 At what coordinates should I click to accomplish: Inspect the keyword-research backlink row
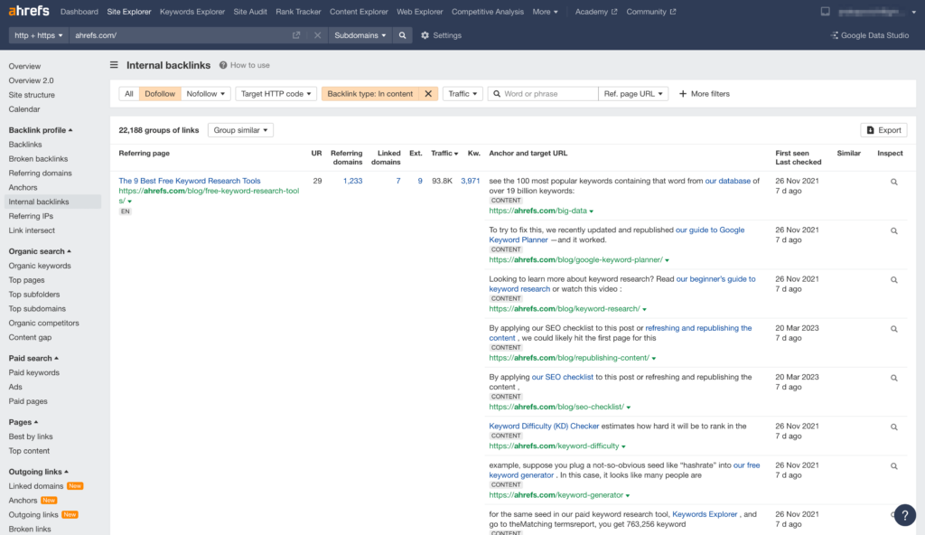click(x=893, y=280)
